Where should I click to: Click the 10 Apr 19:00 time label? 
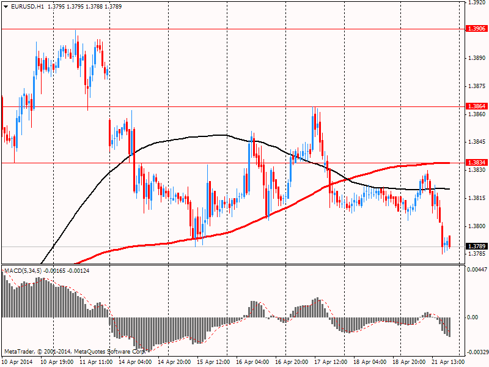[57, 362]
